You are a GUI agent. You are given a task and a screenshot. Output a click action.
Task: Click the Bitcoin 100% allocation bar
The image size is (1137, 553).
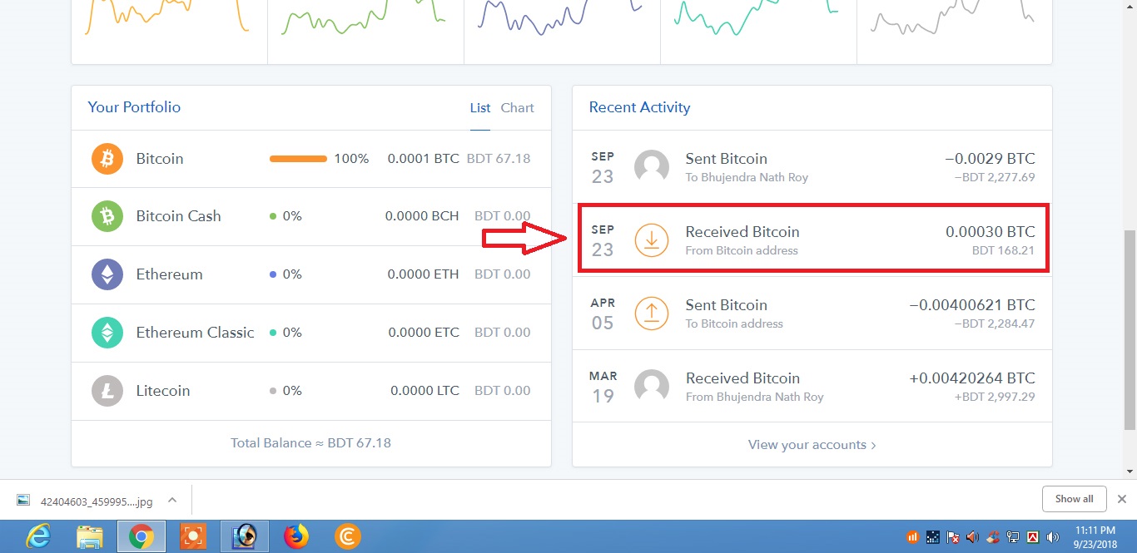[x=298, y=158]
